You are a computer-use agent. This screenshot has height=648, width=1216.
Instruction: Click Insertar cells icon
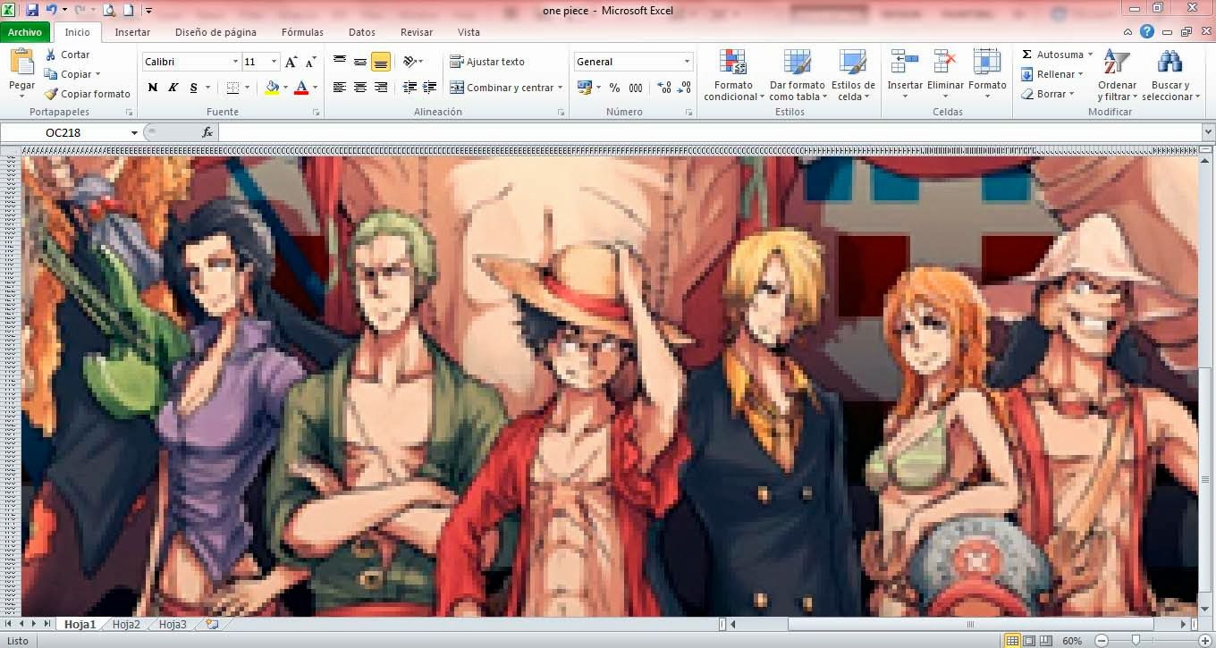point(905,63)
